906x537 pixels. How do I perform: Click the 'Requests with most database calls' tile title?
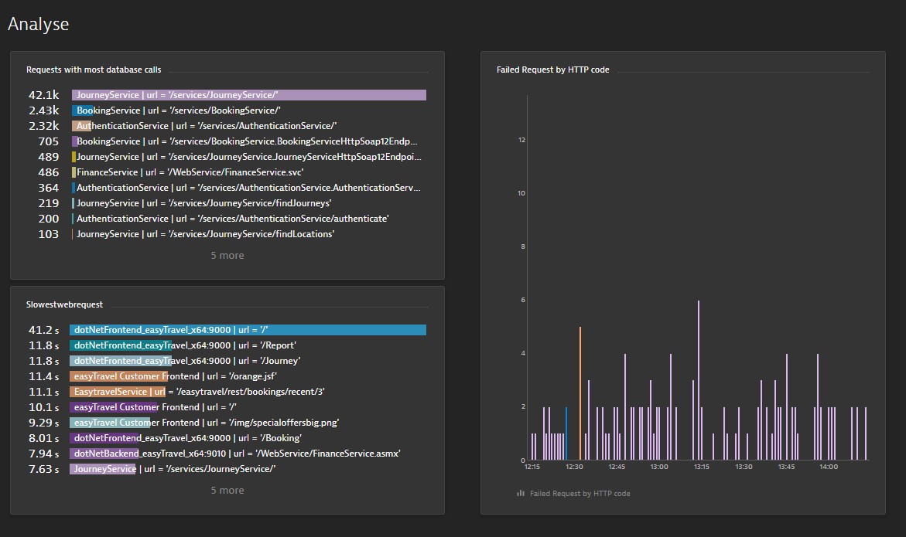coord(94,70)
